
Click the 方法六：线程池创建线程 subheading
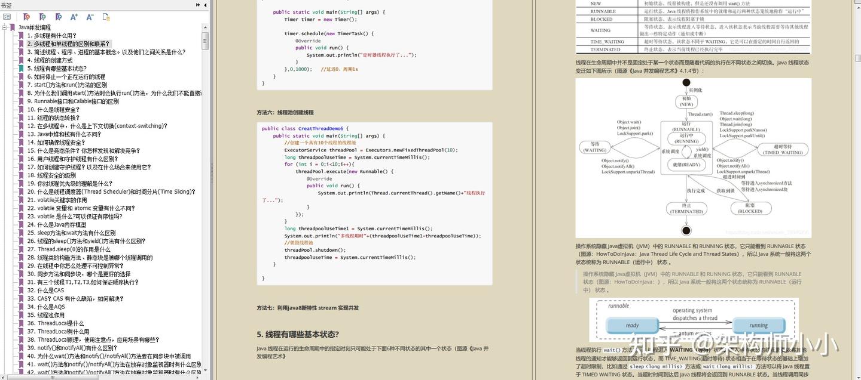point(285,112)
